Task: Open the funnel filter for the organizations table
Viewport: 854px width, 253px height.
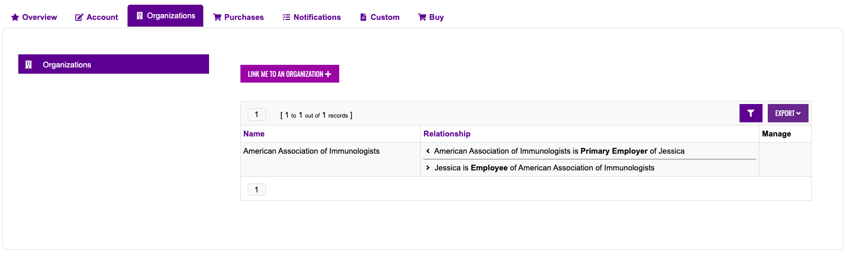Action: pos(751,113)
